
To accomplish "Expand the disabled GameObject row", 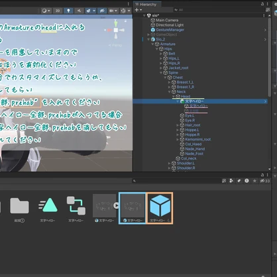I will click(x=148, y=34).
